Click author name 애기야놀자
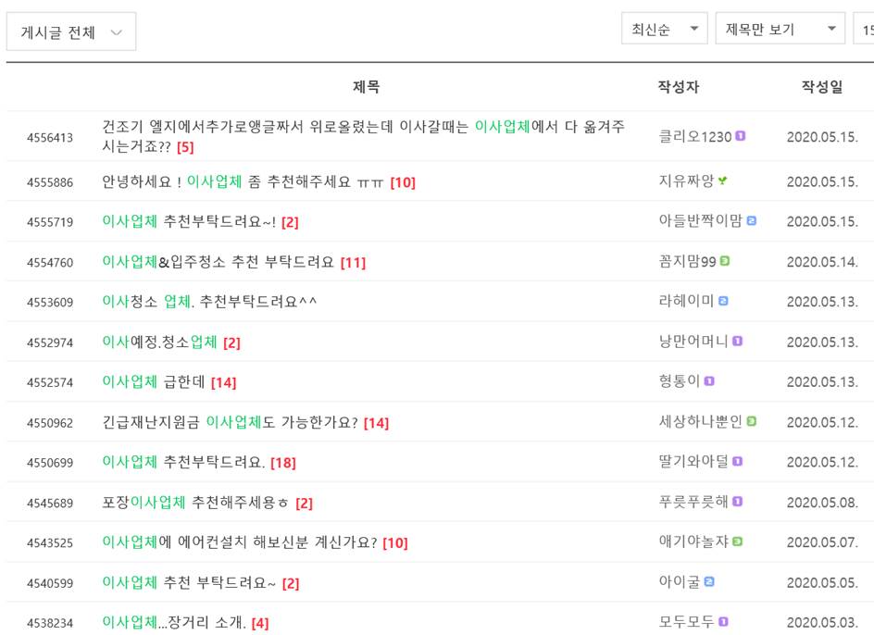Screen dimensions: 874x635 (x=693, y=542)
